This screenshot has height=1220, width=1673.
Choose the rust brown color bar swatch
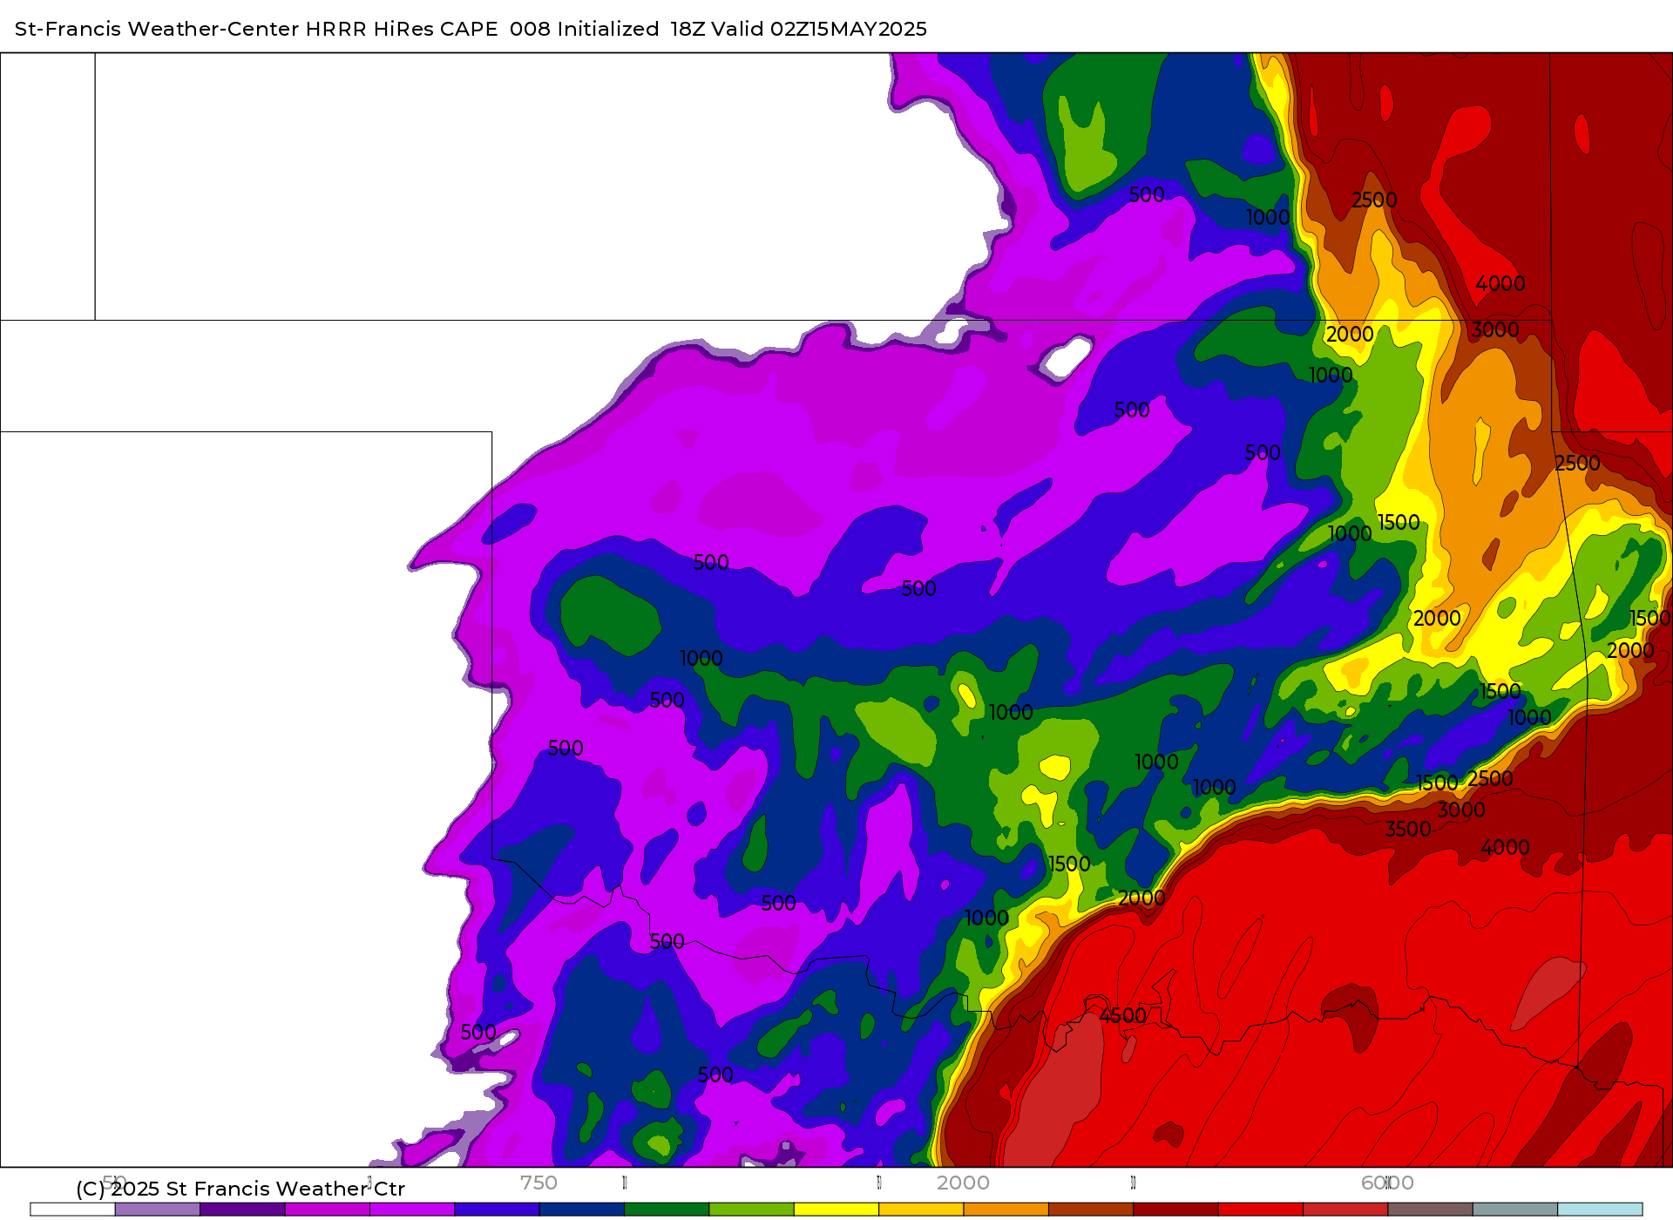click(1091, 1209)
